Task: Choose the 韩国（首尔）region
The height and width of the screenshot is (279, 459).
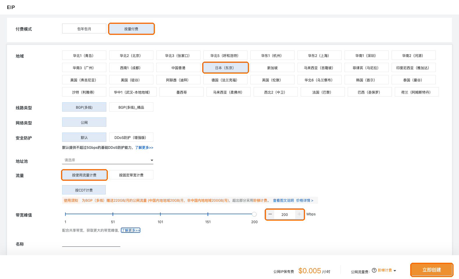Action: pyautogui.click(x=367, y=80)
